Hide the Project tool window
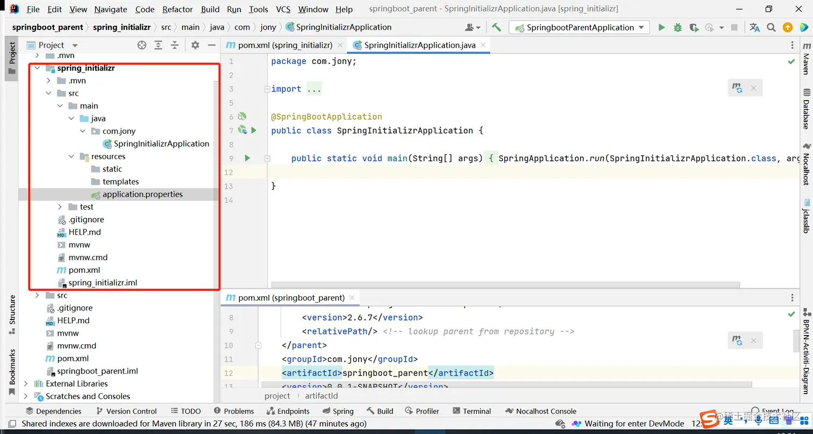The width and height of the screenshot is (813, 434). pyautogui.click(x=212, y=45)
